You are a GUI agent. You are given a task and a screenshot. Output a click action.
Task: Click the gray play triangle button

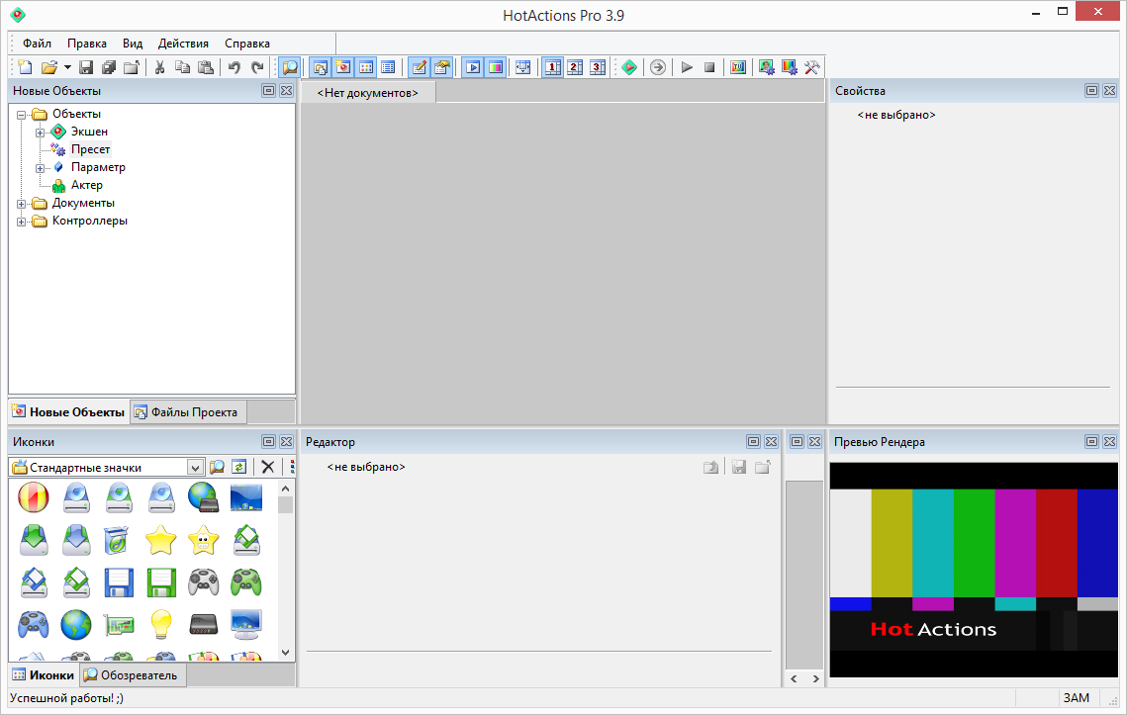click(687, 67)
